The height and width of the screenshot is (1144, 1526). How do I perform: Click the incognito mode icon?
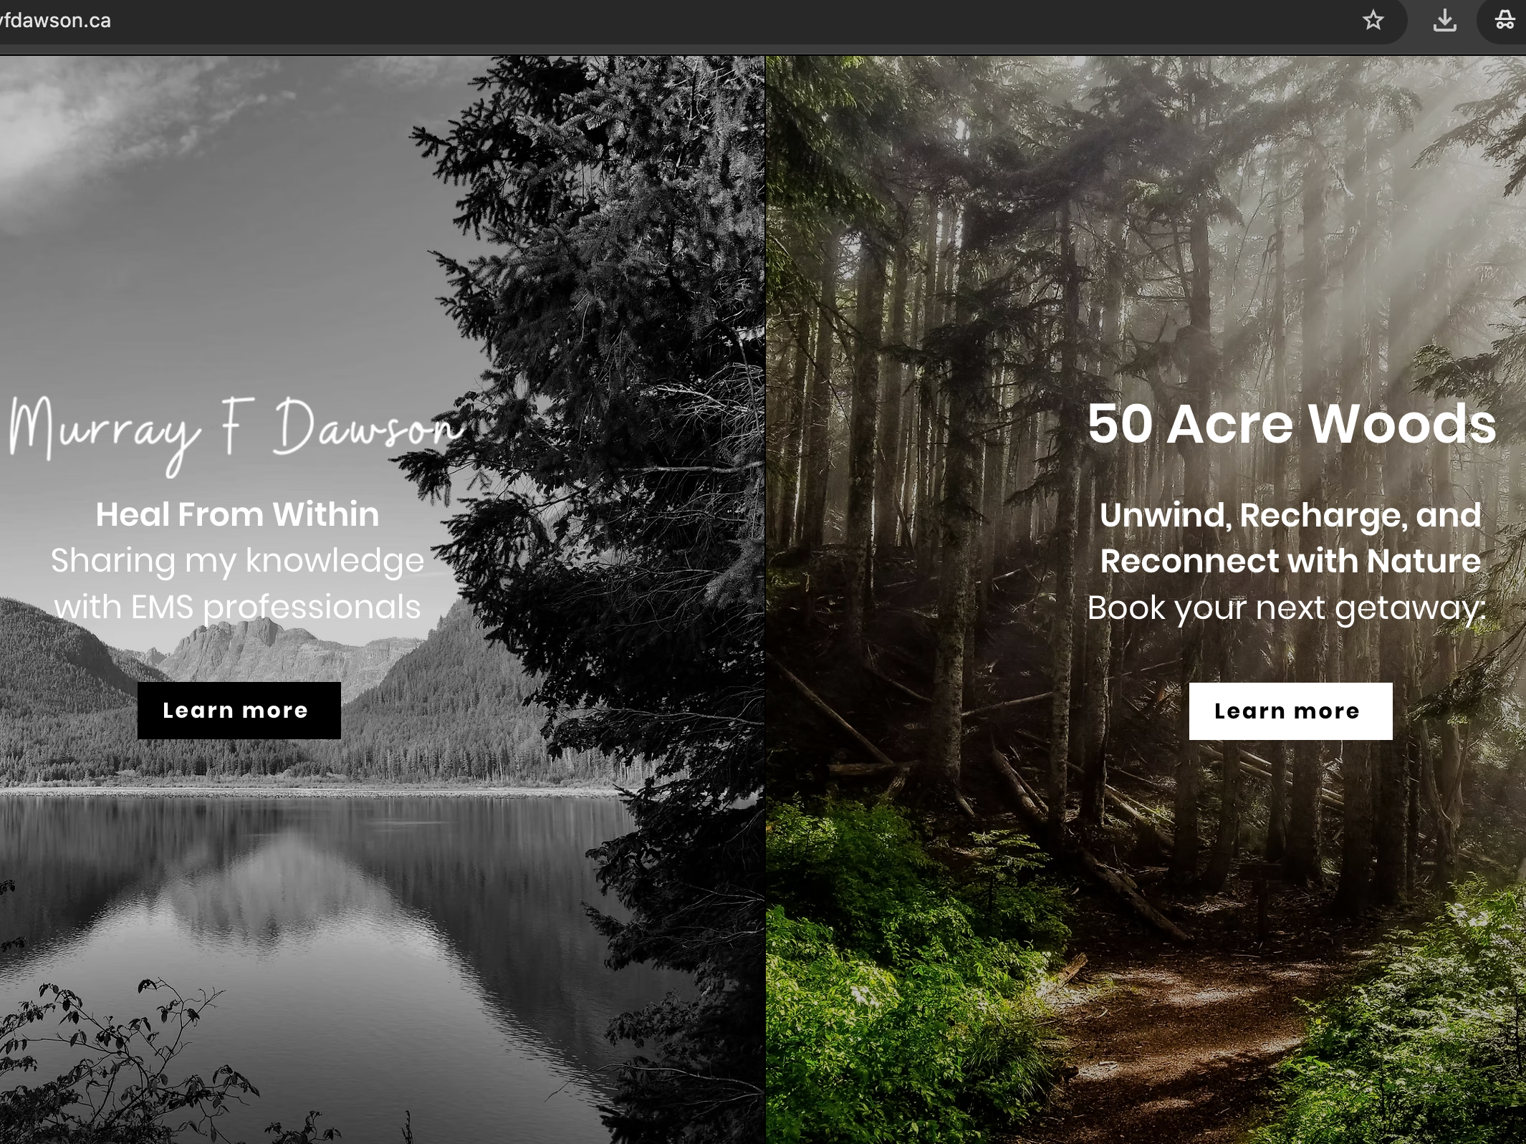point(1505,20)
